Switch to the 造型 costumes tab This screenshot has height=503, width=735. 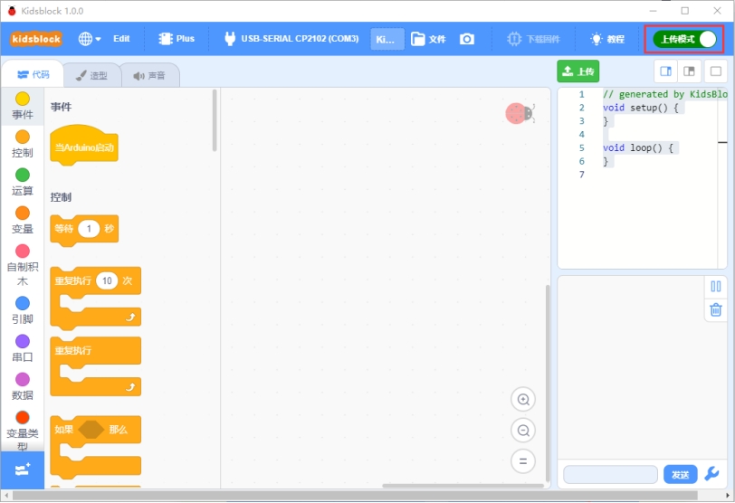(92, 75)
